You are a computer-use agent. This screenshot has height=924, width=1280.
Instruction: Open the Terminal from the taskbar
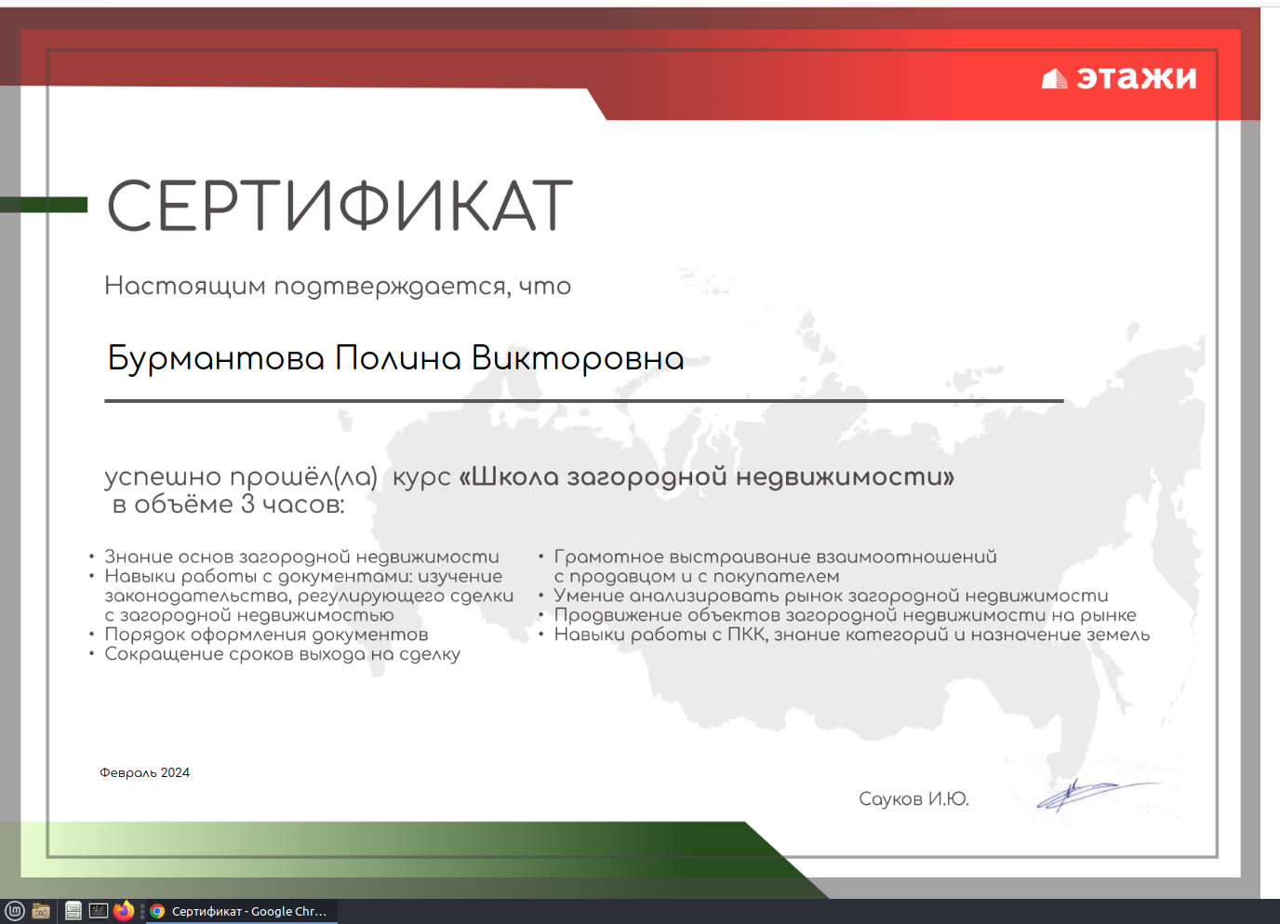(98, 911)
